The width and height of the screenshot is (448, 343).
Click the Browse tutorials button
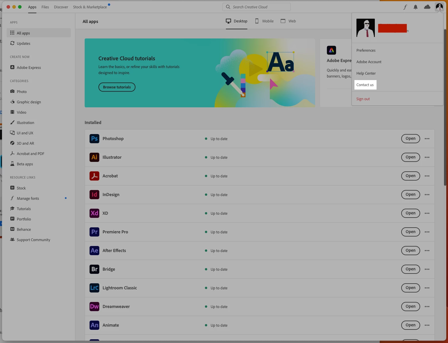click(x=117, y=87)
